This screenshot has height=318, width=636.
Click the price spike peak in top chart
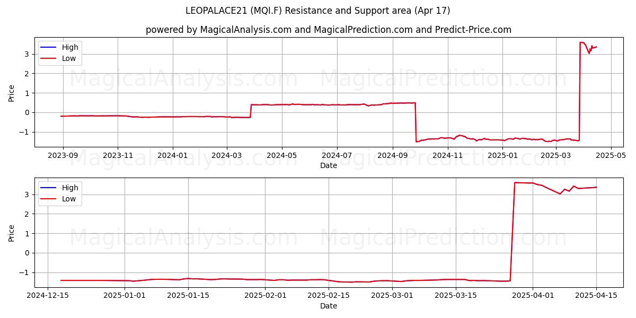tap(581, 42)
